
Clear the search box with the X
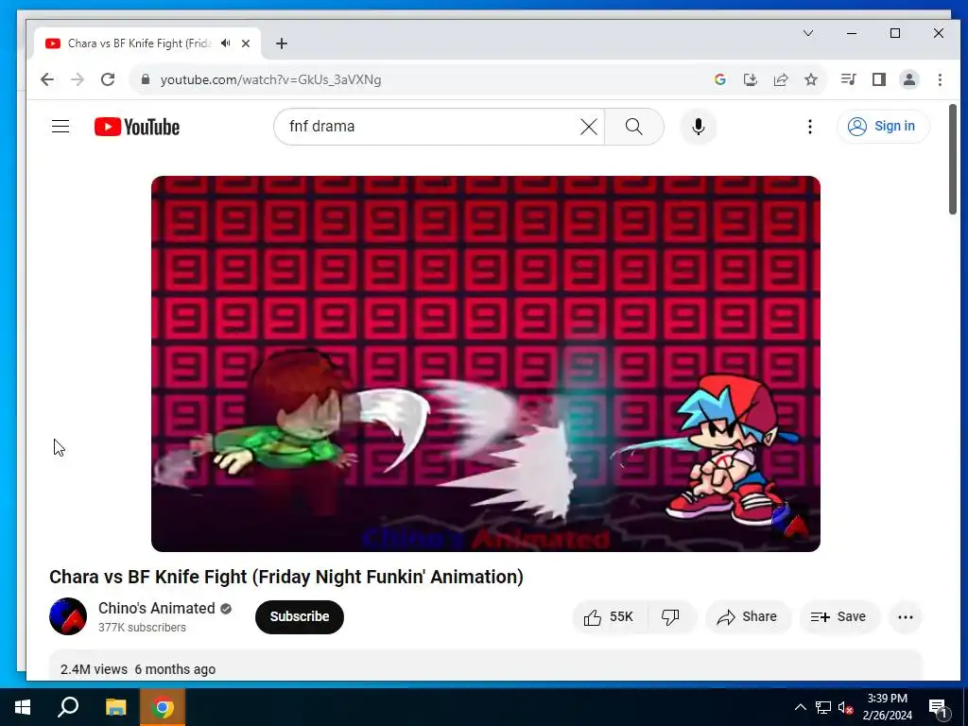[589, 127]
